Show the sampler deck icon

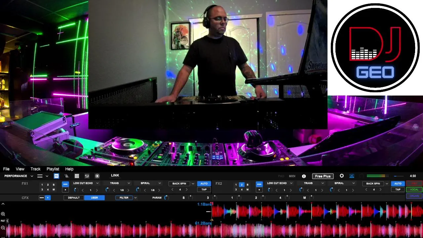66,176
